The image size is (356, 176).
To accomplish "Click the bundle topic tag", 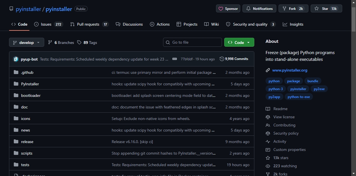I will click(x=313, y=81).
